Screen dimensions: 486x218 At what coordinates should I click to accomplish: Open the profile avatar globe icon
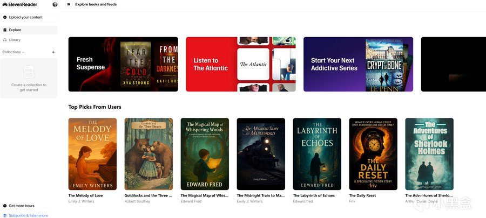coord(55,4)
